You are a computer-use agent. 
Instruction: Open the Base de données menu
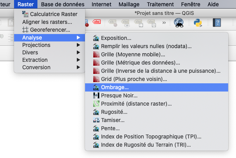tap(62, 4)
